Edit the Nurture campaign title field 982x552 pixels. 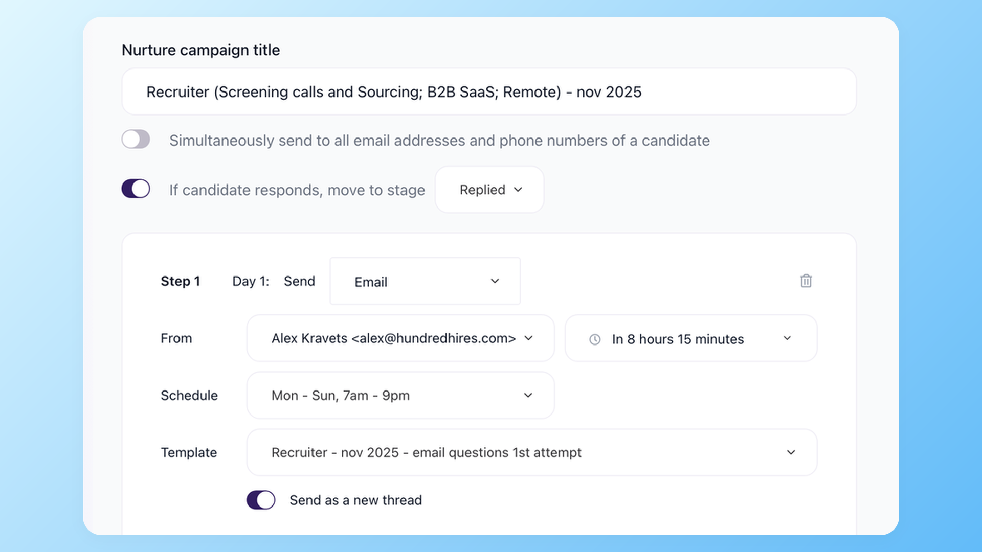(489, 92)
